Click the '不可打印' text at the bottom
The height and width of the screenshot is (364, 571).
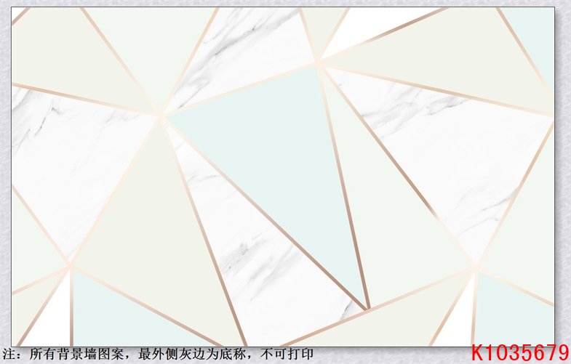pyautogui.click(x=287, y=354)
